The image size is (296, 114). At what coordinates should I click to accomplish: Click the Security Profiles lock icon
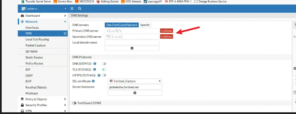(22, 105)
